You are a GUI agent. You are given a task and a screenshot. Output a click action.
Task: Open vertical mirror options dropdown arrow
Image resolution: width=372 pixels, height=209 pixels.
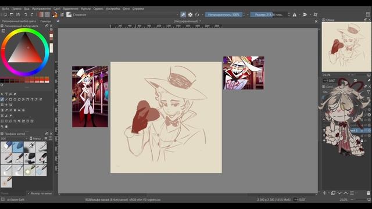click(310, 15)
